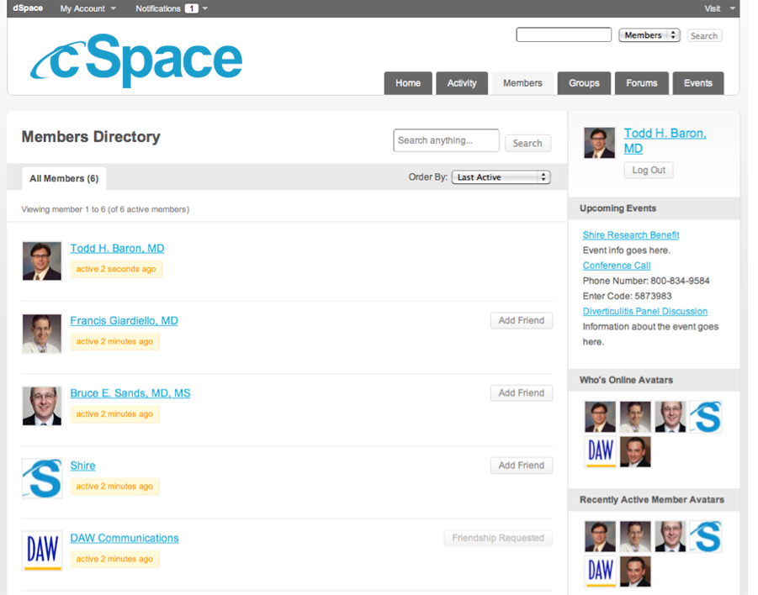Viewport: 758px width, 595px height.
Task: Select the All Members (6) tab
Action: pos(64,178)
